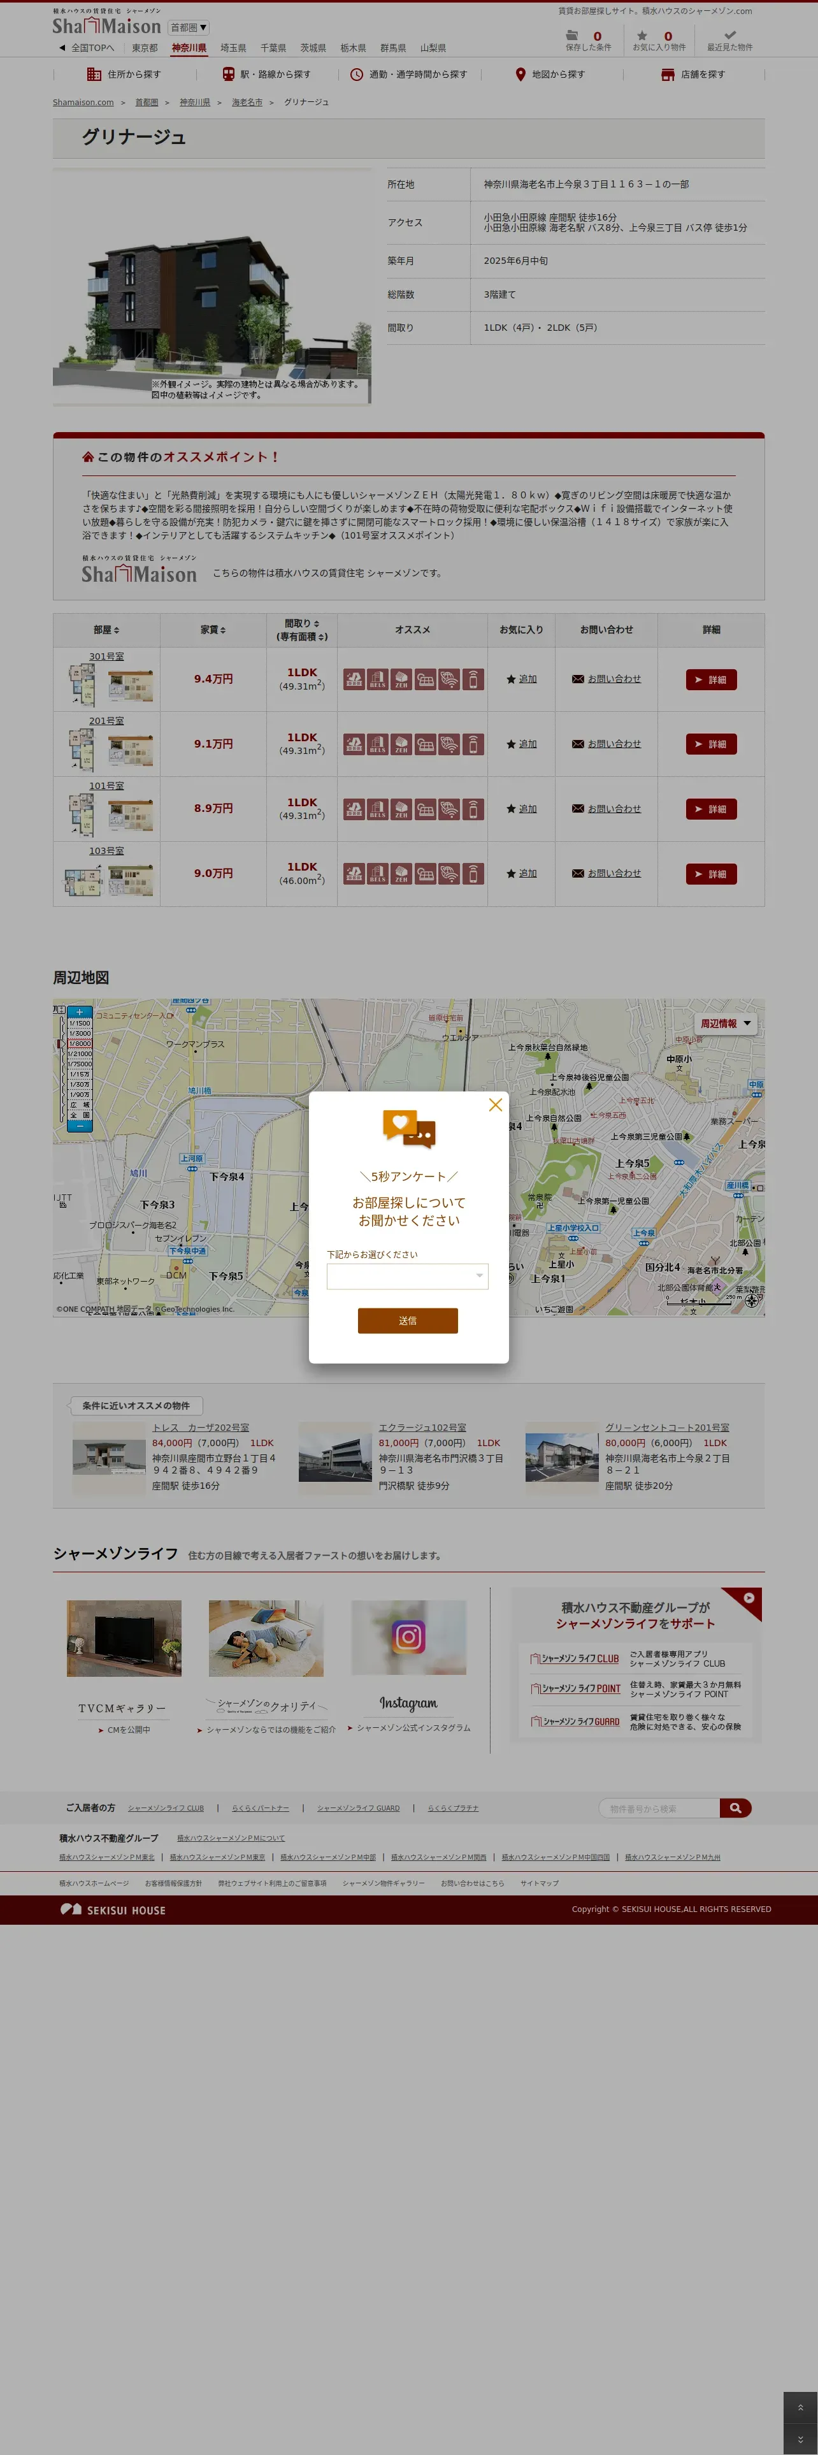The width and height of the screenshot is (818, 2455).
Task: Set map scale to 1/21000
Action: [80, 1053]
